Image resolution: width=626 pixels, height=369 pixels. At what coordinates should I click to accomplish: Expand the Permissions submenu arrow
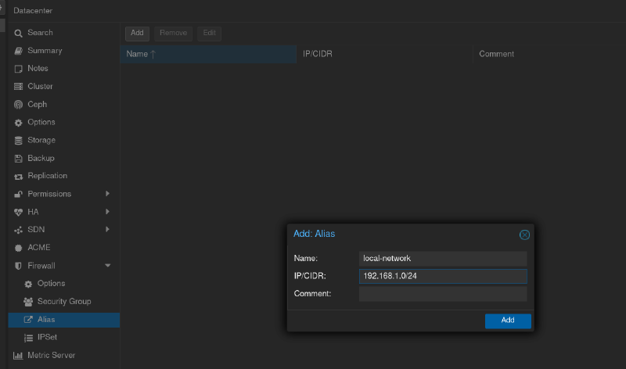point(107,194)
